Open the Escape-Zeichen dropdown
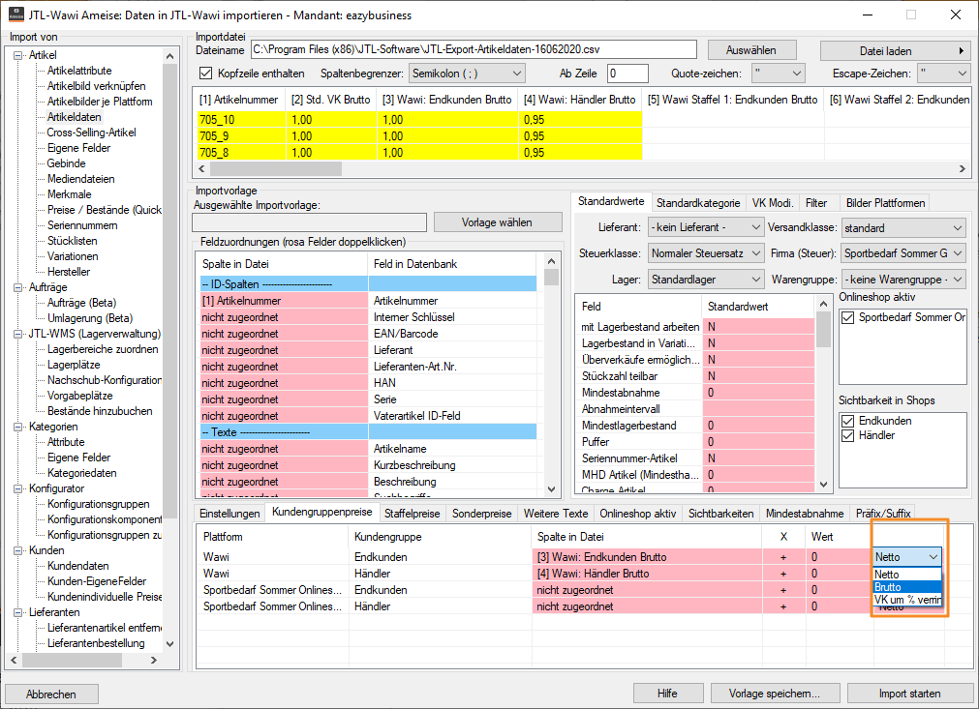 (x=943, y=74)
